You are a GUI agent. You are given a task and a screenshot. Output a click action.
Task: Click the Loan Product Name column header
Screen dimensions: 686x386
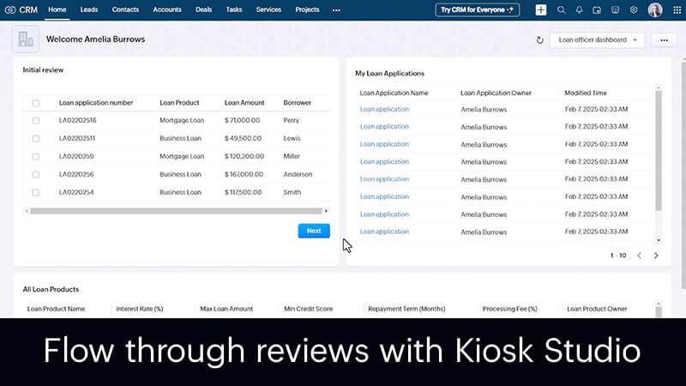pyautogui.click(x=56, y=309)
